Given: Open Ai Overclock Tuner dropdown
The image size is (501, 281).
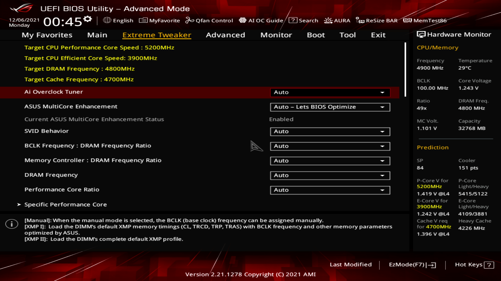Looking at the screenshot, I should click(330, 92).
